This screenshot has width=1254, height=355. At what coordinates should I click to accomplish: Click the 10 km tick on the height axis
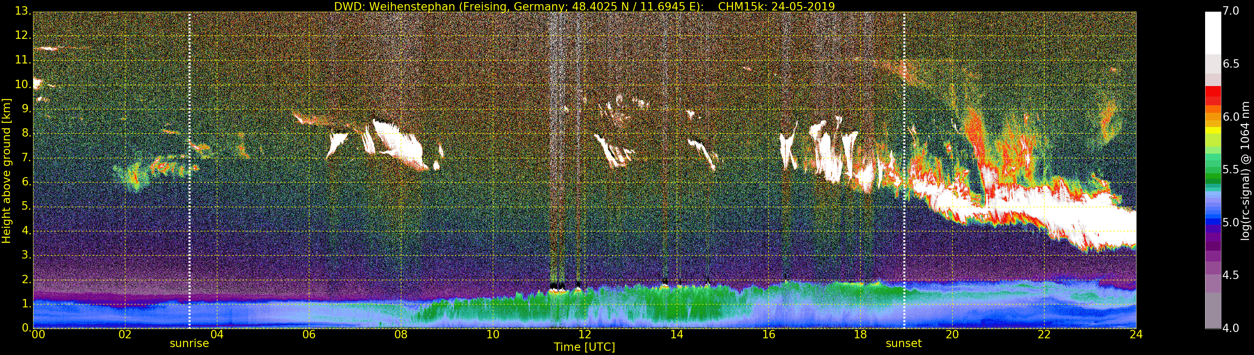coord(23,85)
